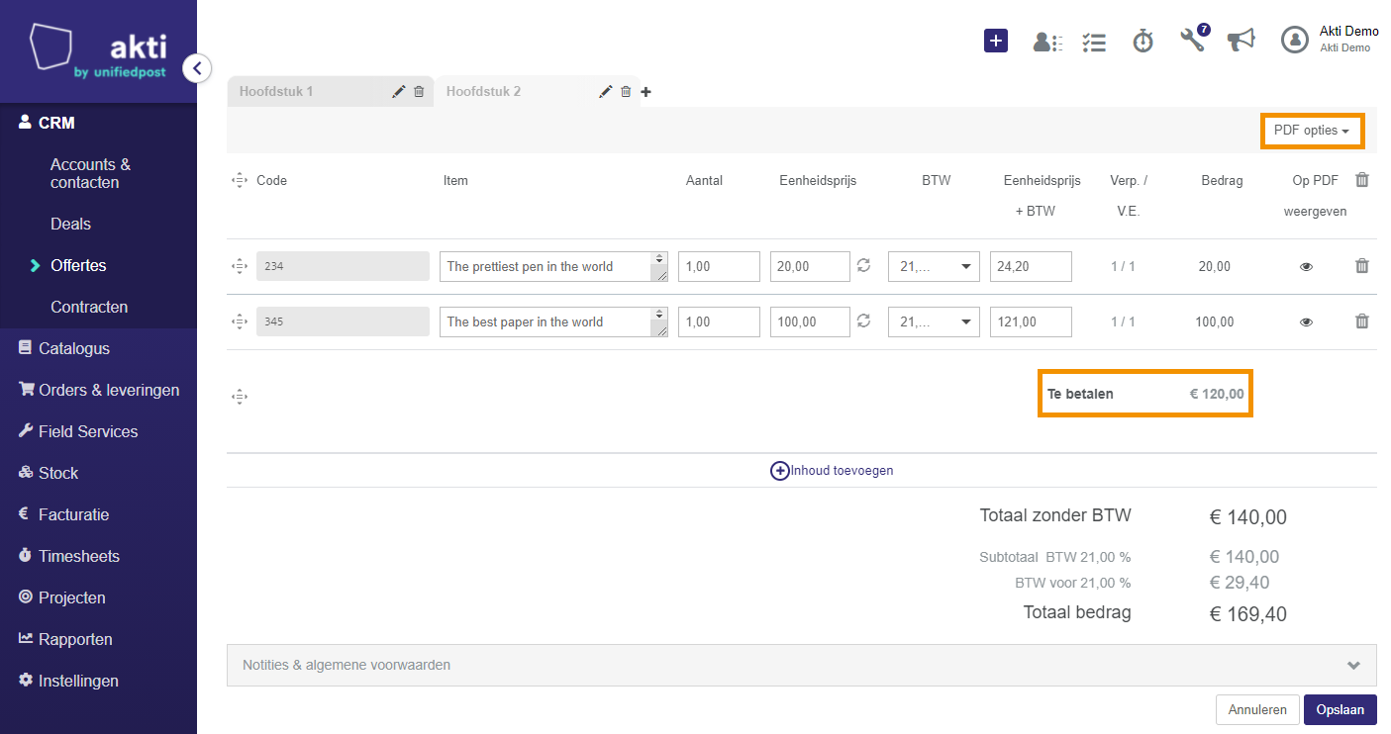
Task: Click the Opslaan button
Action: (1341, 709)
